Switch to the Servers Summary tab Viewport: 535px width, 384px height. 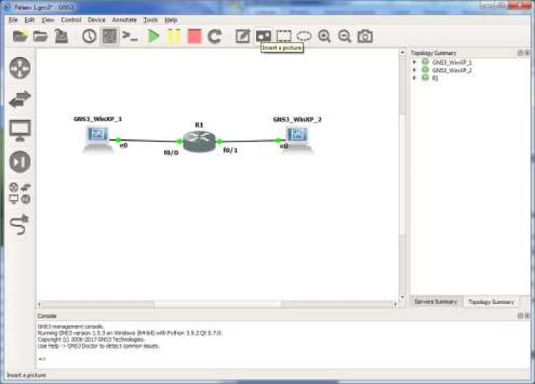tap(436, 301)
